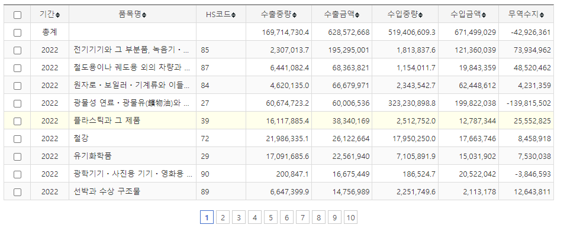Tick the checkbox for 총계 row
This screenshot has width=567, height=228.
(17, 32)
